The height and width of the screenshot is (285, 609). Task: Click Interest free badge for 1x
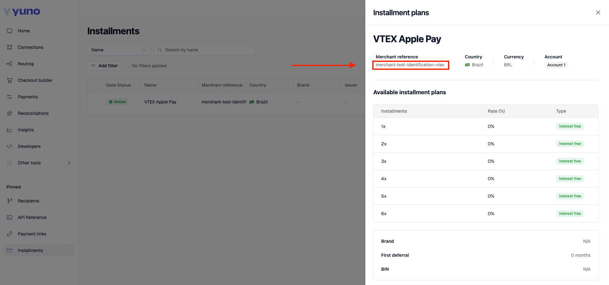570,126
